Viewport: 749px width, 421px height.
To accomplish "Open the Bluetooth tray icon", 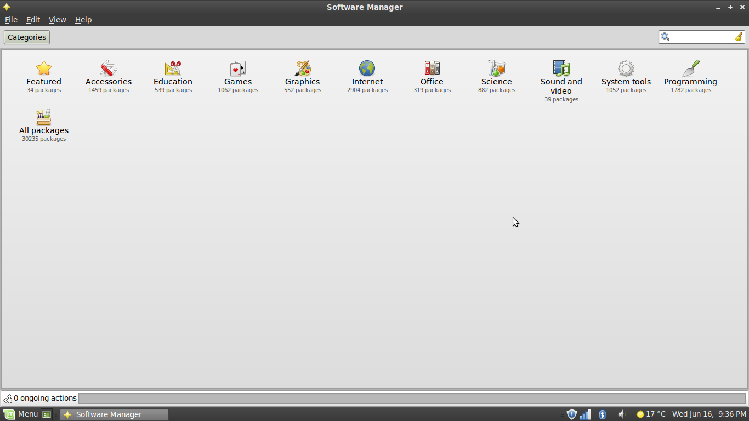I will click(602, 414).
